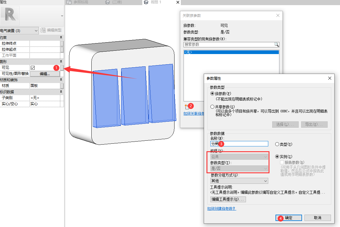Click the associate parameter button for 材质

[x=62, y=86]
